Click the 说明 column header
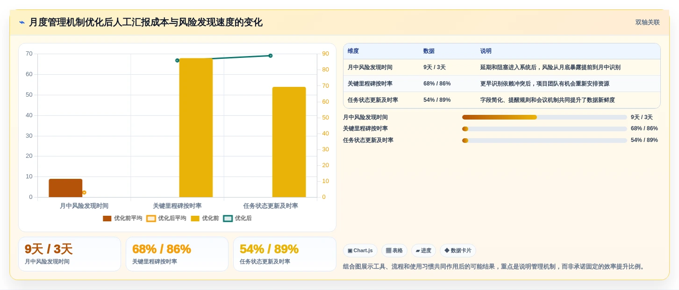The height and width of the screenshot is (290, 679). coord(486,51)
